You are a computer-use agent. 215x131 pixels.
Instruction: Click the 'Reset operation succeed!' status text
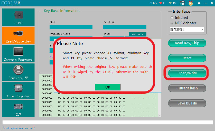coord(19,128)
